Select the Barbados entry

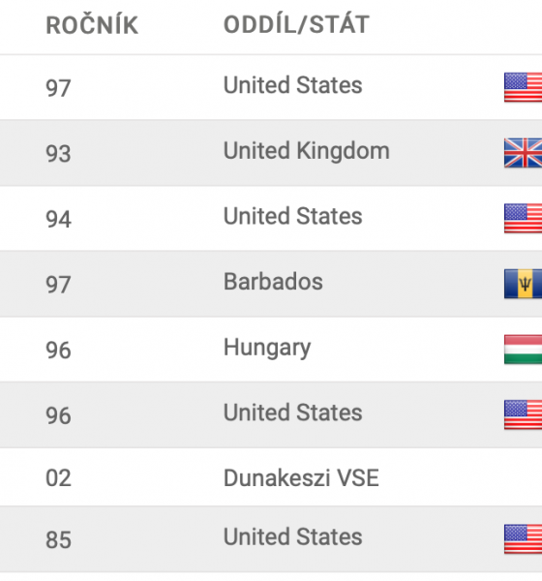[273, 282]
